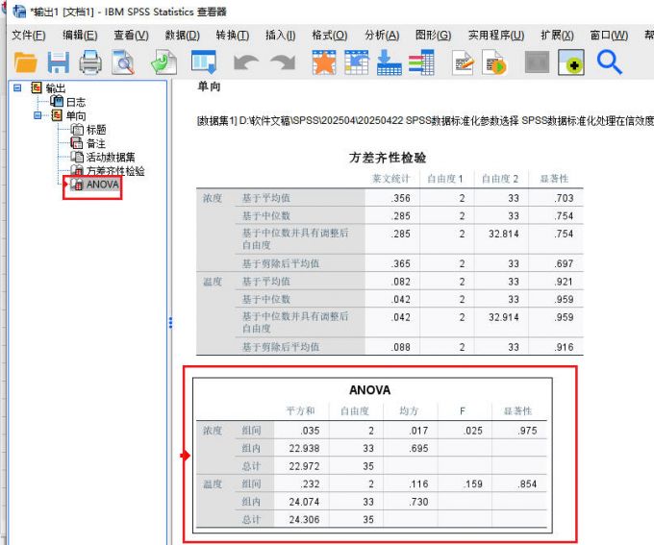This screenshot has width=654, height=545.
Task: Open the 扩展(X) menu
Action: (x=557, y=36)
